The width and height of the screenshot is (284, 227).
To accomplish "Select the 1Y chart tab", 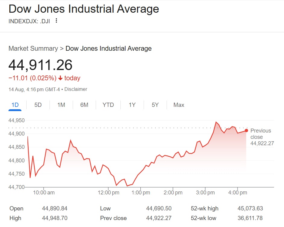I will coord(132,105).
